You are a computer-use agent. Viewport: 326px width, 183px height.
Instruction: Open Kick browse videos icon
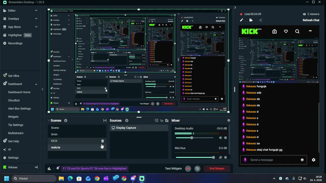click(274, 32)
